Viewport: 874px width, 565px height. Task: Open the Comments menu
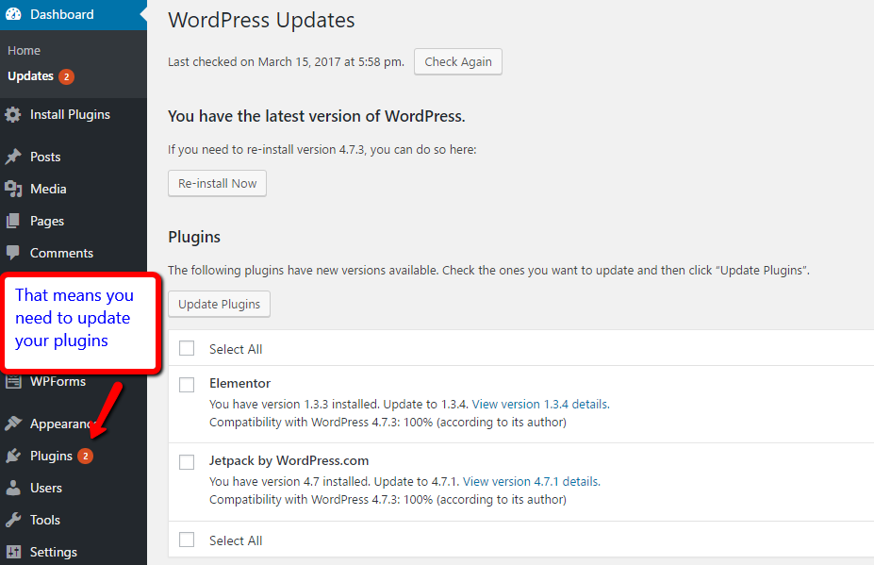pos(74,253)
